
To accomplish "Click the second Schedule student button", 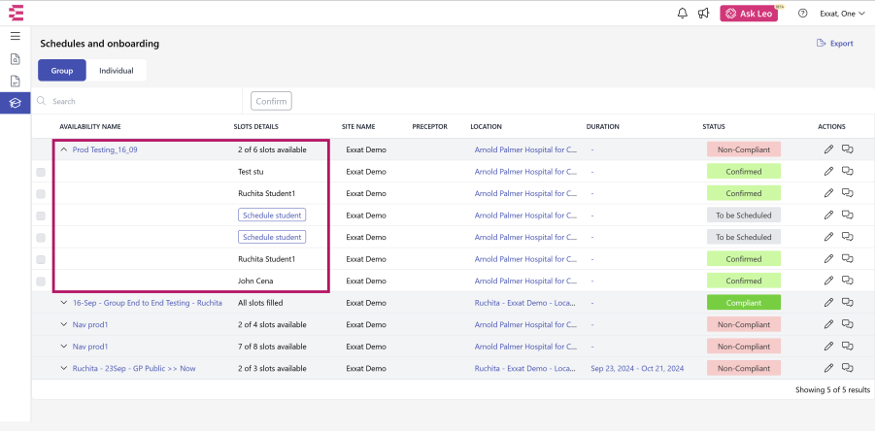I will coord(272,237).
